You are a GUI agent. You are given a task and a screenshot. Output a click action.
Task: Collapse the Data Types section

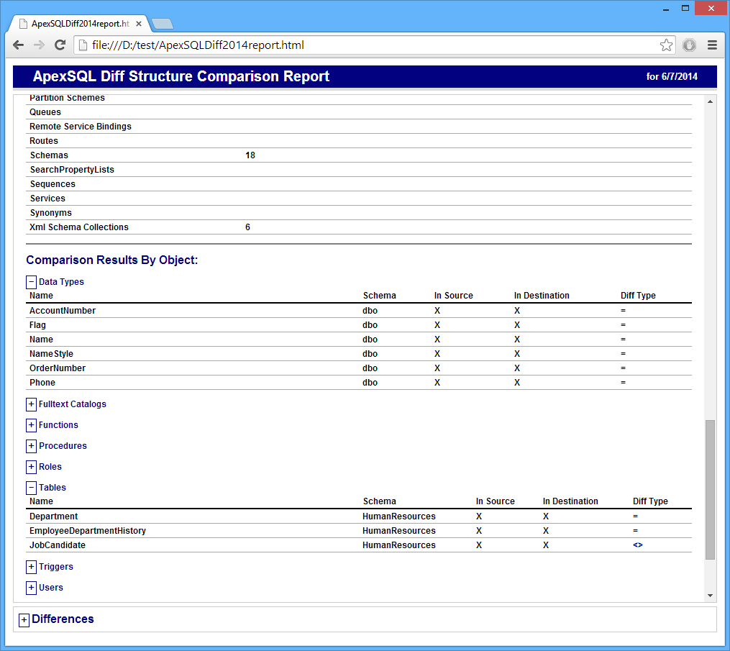31,282
